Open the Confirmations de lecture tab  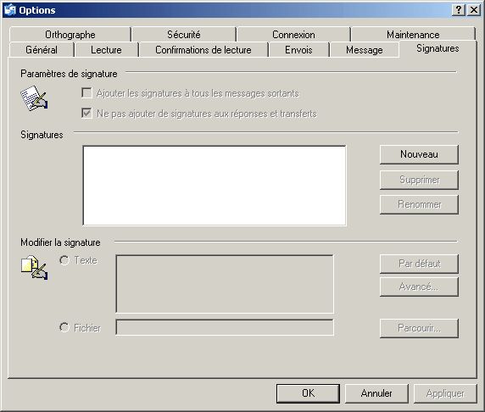coord(203,50)
